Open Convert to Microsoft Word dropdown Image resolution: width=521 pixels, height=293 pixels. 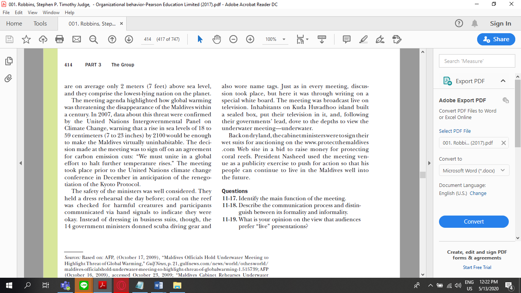pos(474,171)
